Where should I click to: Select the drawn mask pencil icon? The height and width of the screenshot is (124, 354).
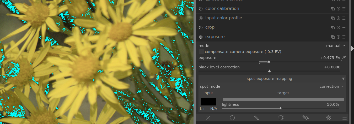pyautogui.click(x=256, y=118)
